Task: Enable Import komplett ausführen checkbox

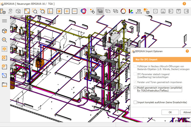Action: point(135,102)
